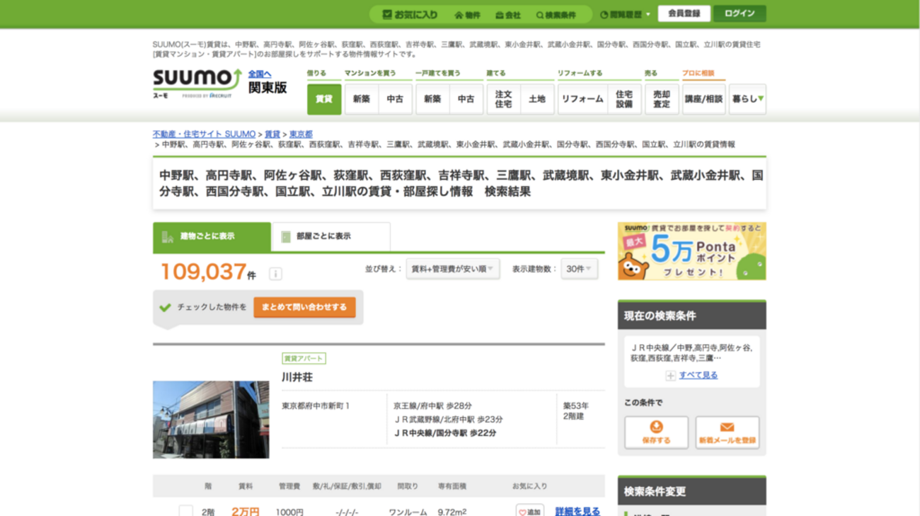
Task: Open 中古 under 一戸建てを買う
Action: click(466, 99)
